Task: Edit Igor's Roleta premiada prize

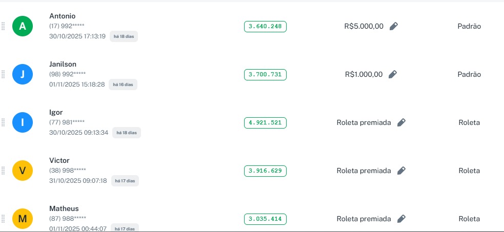Action: (401, 122)
